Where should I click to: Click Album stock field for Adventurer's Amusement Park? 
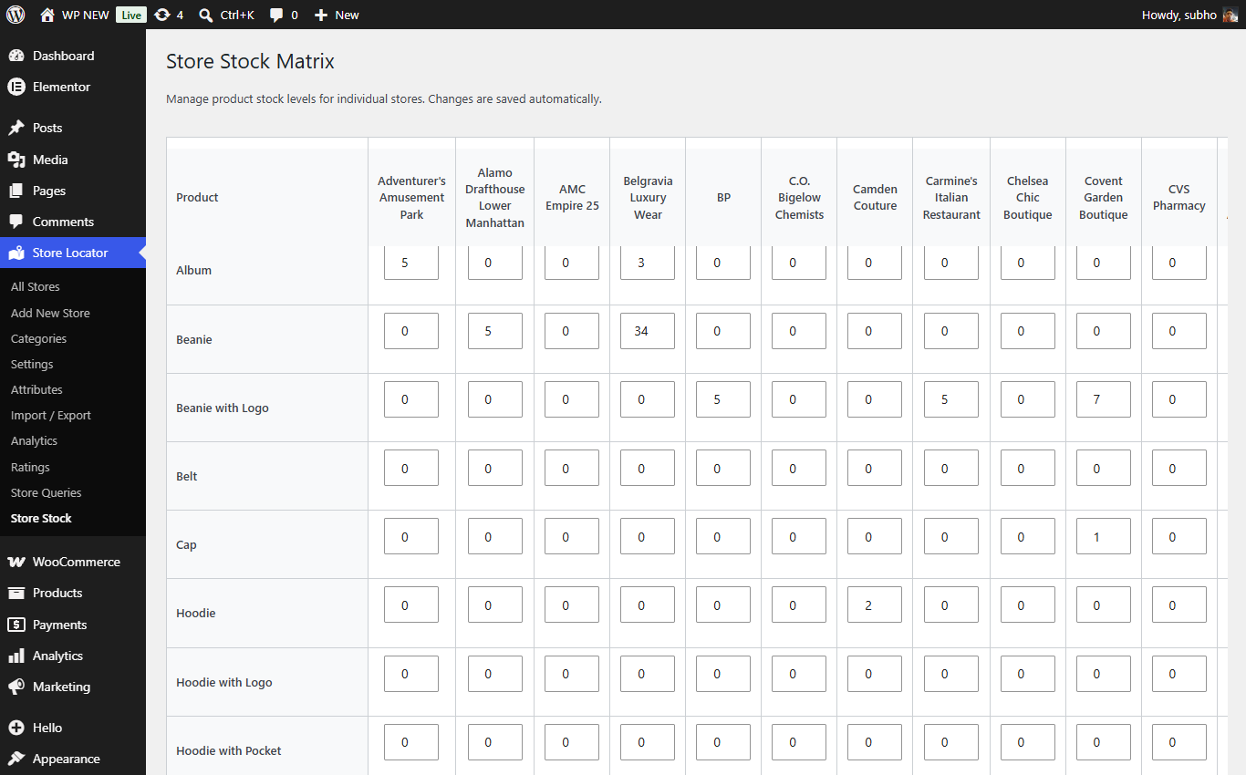click(x=411, y=263)
